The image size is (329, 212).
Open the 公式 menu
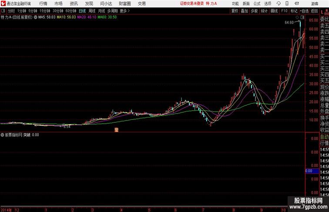[257, 3]
